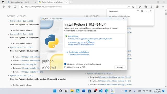
Task: View site information lock icon
Action: 22,7
